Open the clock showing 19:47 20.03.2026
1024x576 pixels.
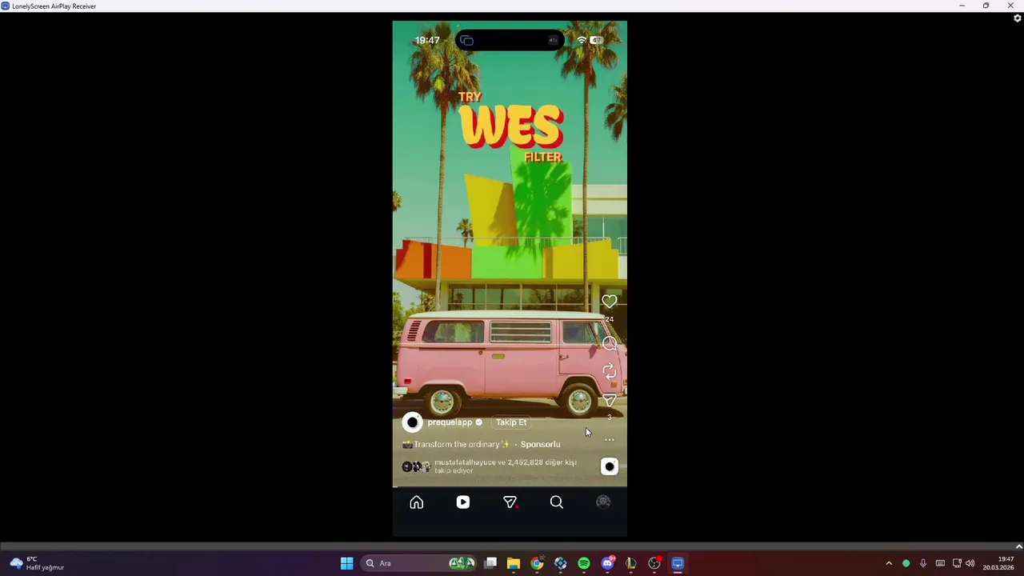[x=998, y=563]
